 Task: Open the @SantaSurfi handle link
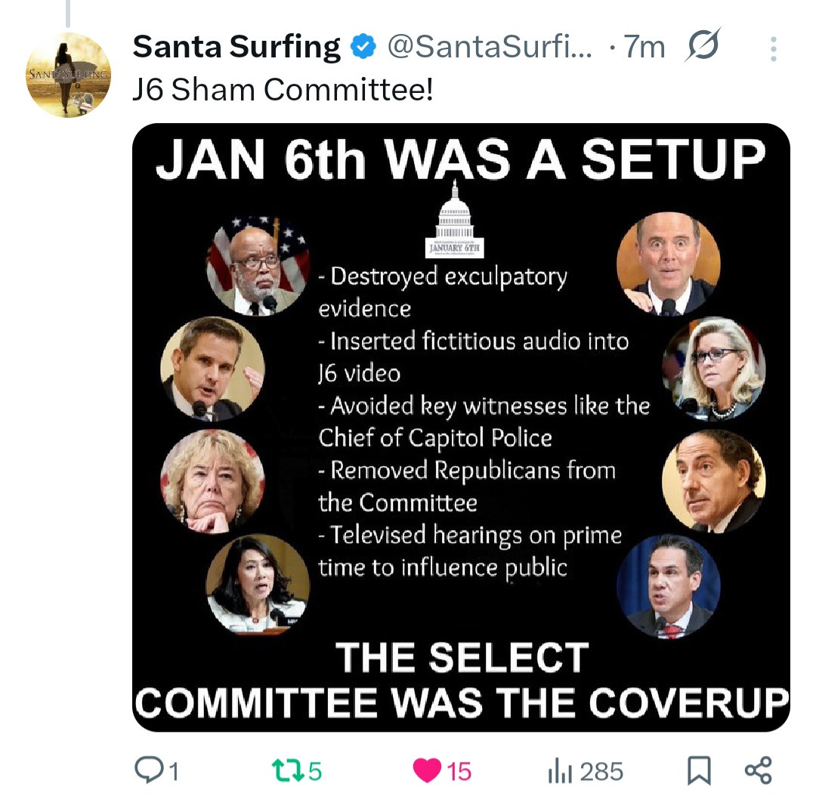click(491, 48)
